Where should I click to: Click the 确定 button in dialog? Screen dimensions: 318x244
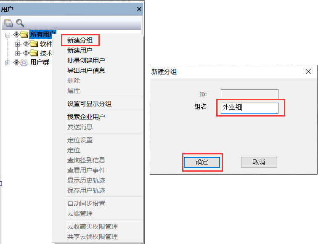click(x=202, y=162)
